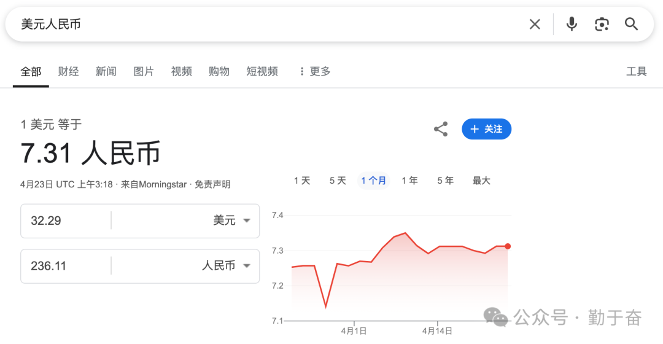Open the 更多 three-dot menu

(x=314, y=71)
